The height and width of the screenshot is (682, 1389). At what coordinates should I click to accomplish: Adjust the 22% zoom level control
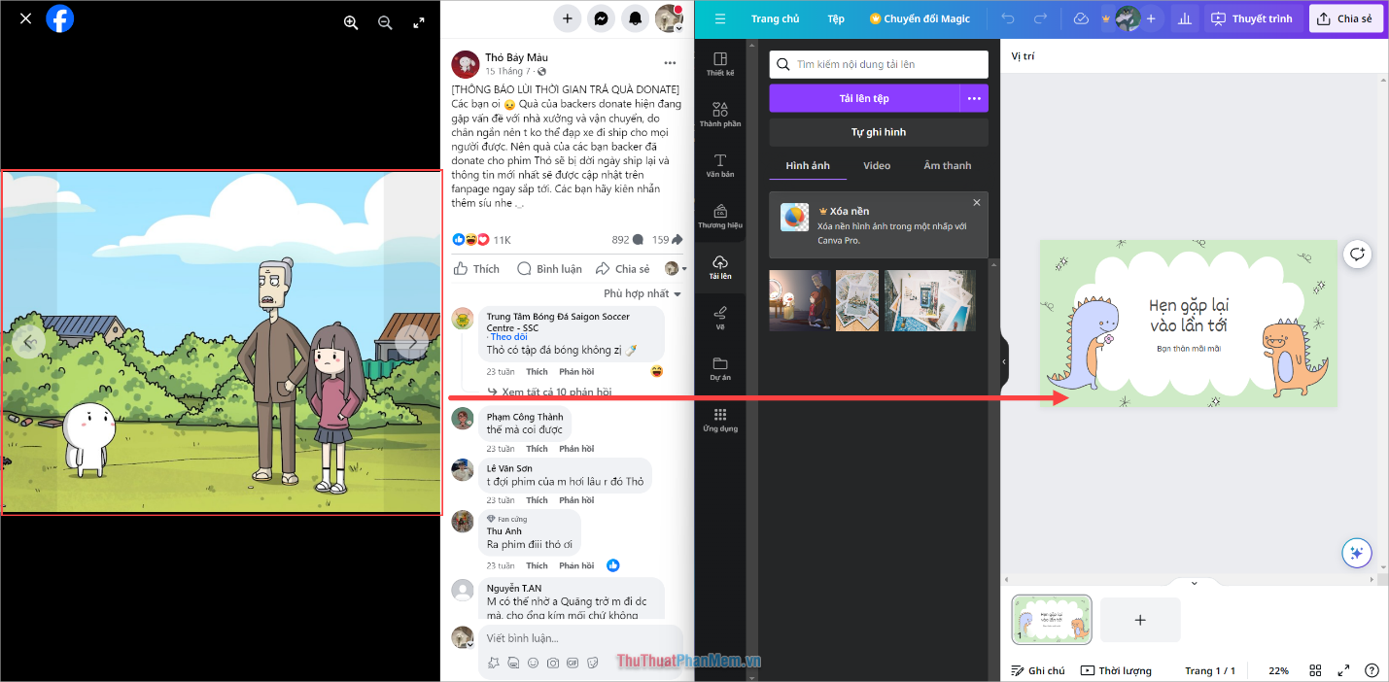(x=1277, y=669)
